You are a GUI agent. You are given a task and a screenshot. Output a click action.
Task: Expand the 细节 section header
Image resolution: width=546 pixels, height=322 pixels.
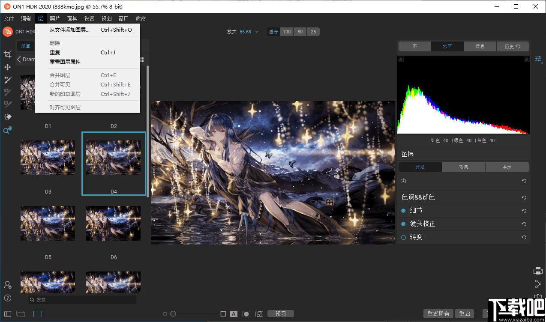point(416,211)
